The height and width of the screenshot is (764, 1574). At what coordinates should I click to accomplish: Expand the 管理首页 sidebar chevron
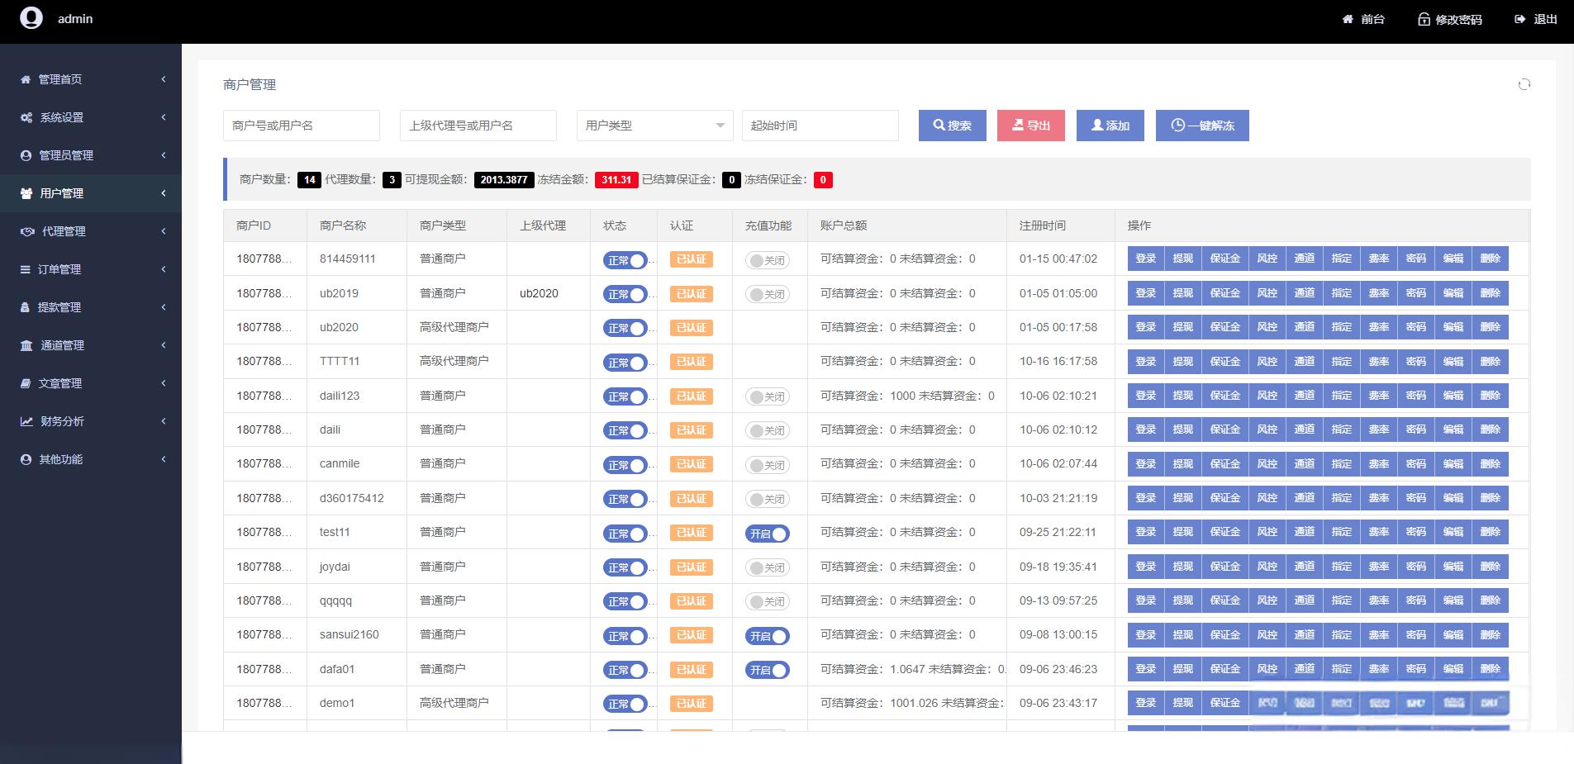point(164,79)
